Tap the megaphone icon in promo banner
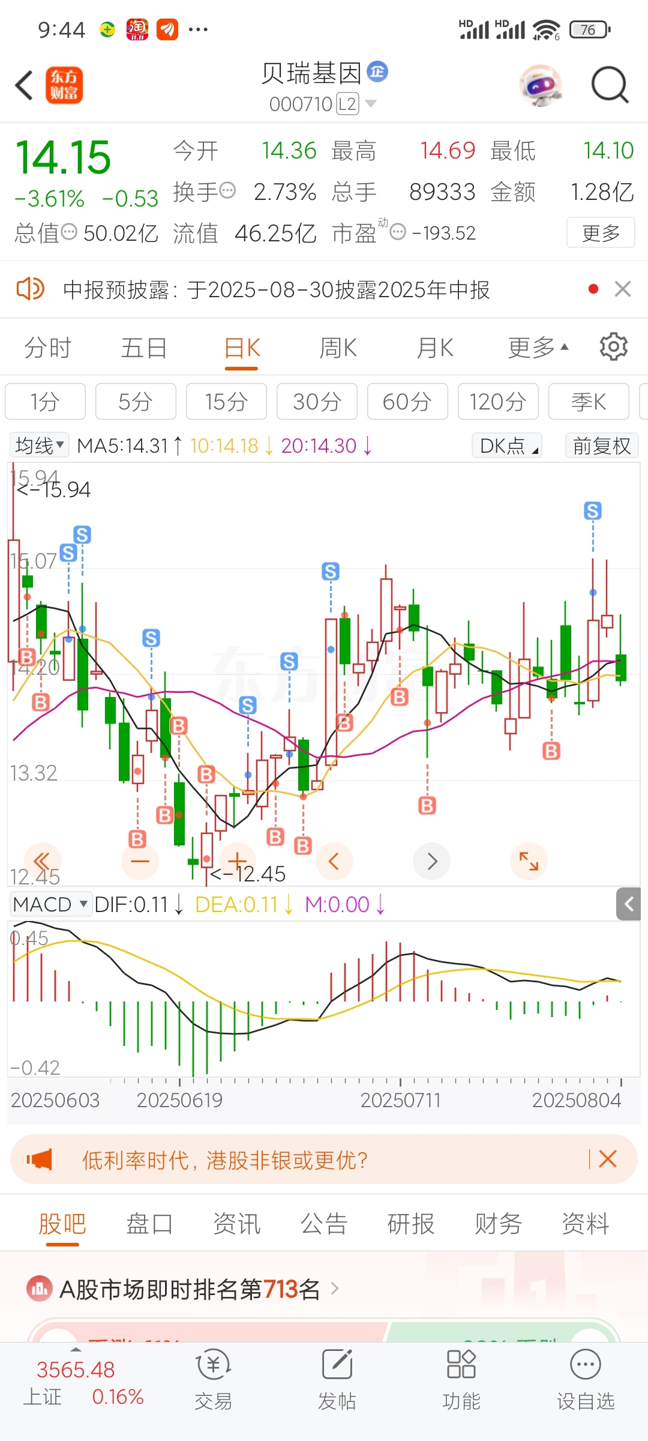Screen dimensions: 648x1441 coord(40,1159)
